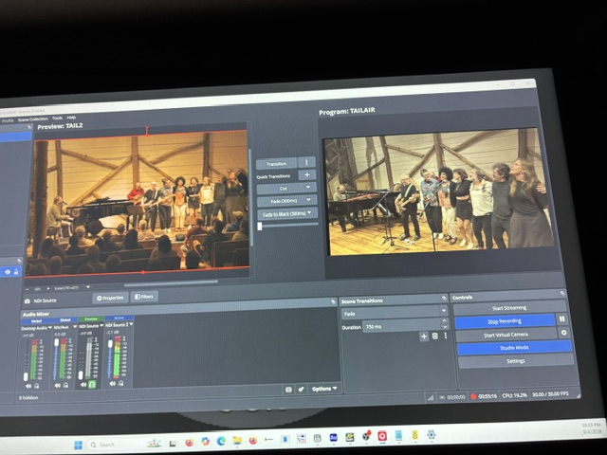Image resolution: width=607 pixels, height=455 pixels.
Task: Remove scene transition with trash icon
Action: click(434, 336)
